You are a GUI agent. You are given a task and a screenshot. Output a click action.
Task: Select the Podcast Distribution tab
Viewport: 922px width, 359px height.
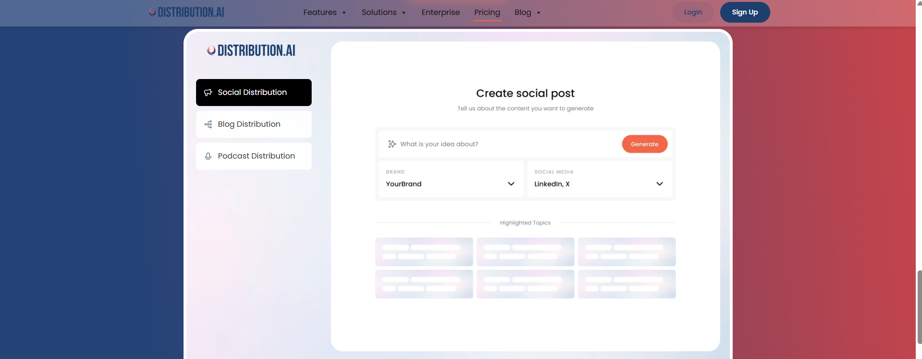pos(254,156)
